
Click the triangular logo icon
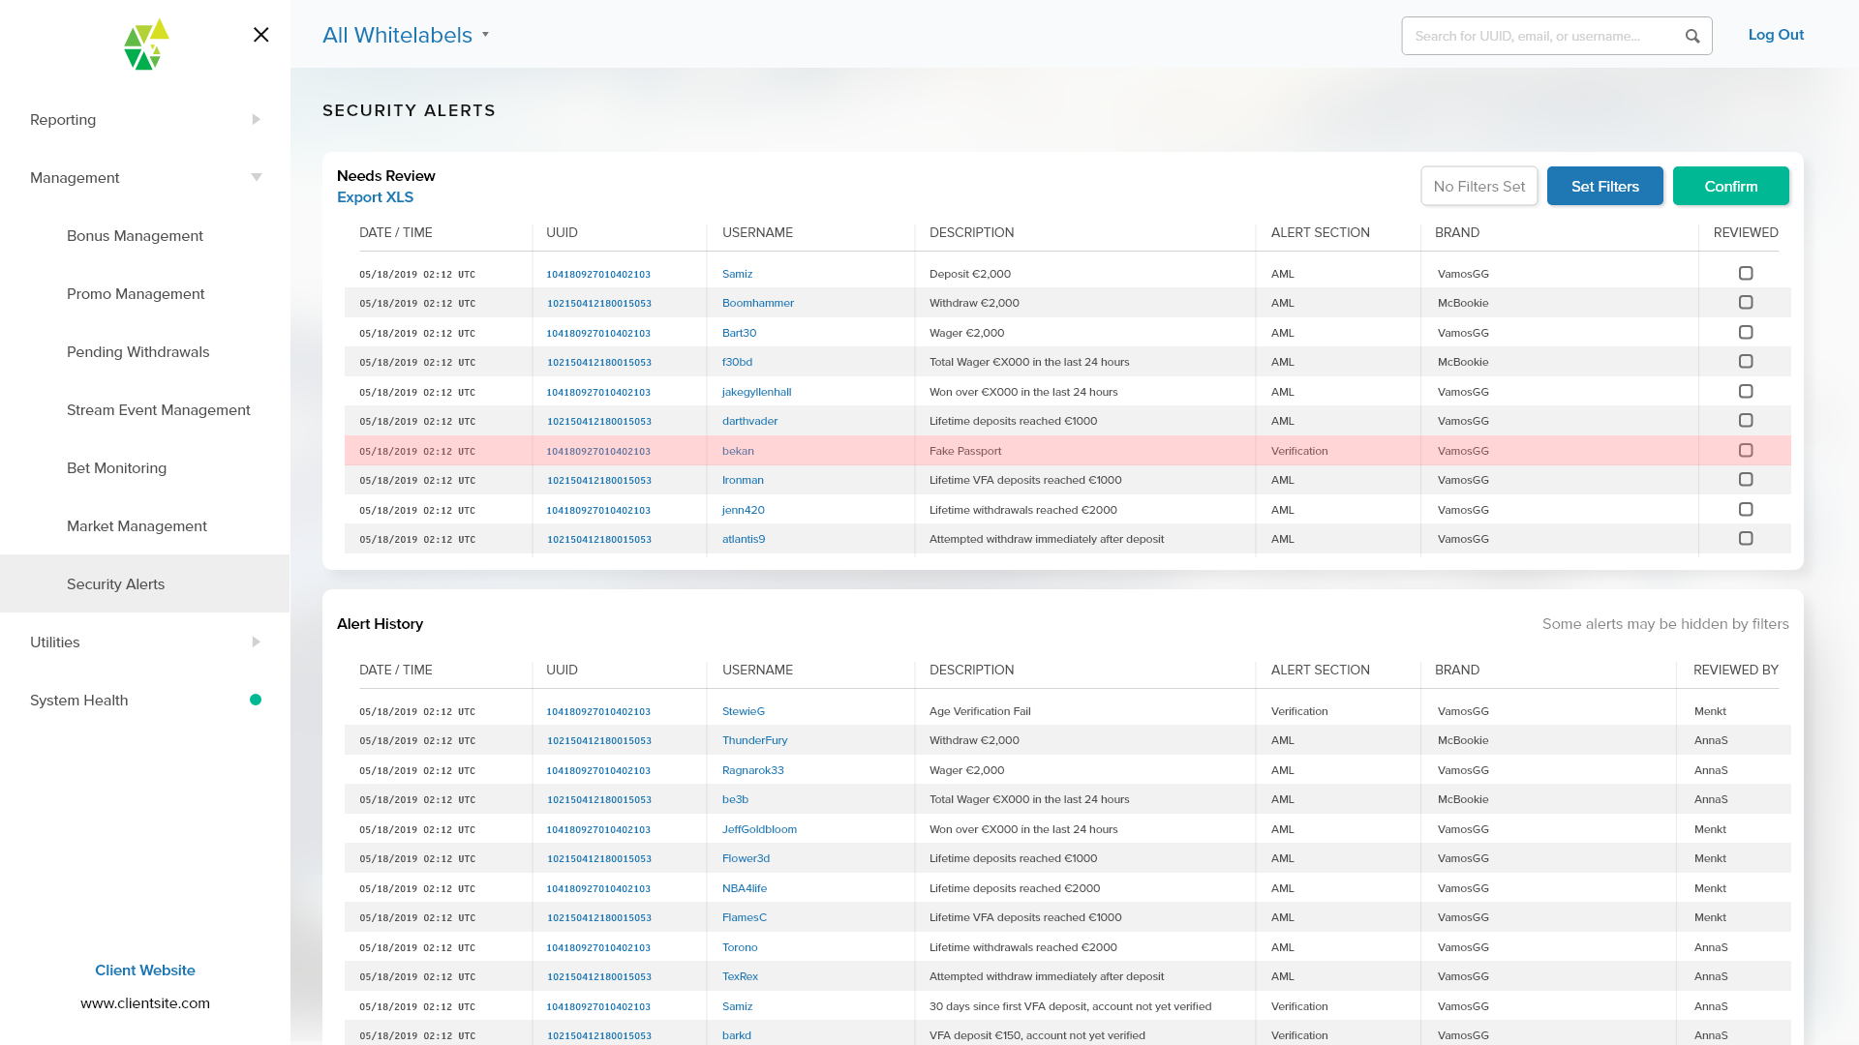coord(146,45)
